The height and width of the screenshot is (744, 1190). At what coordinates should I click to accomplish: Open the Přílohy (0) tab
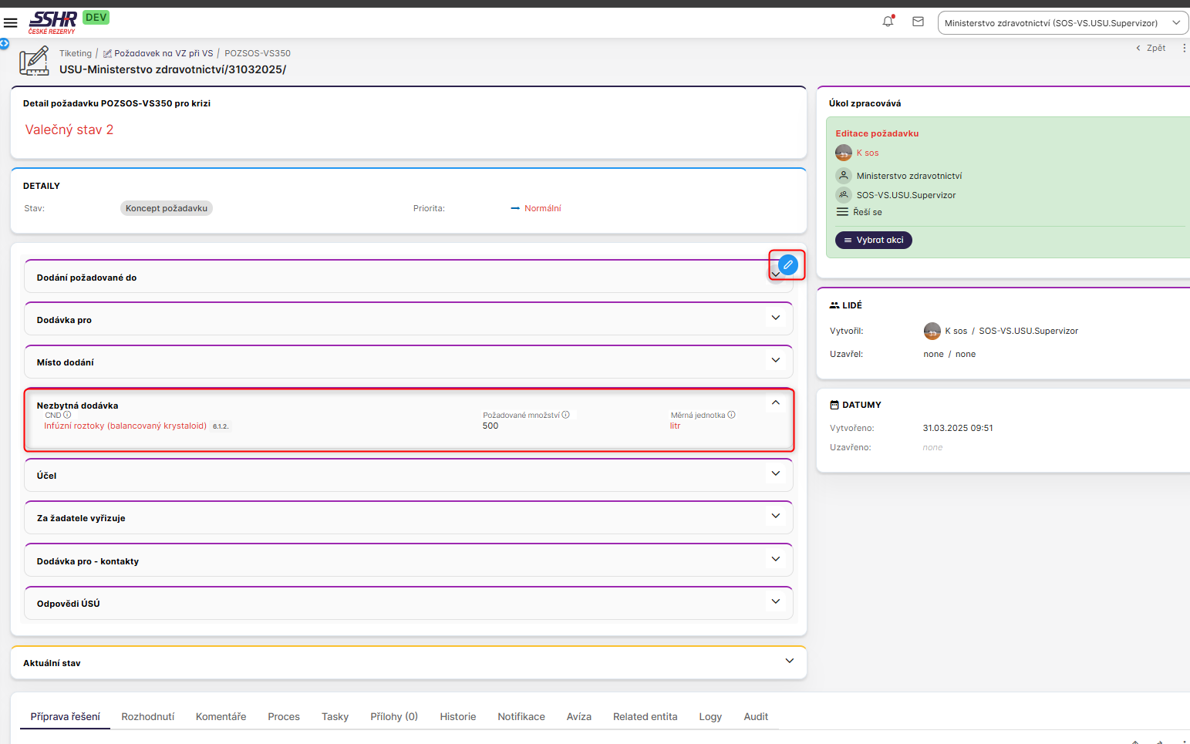coord(393,716)
